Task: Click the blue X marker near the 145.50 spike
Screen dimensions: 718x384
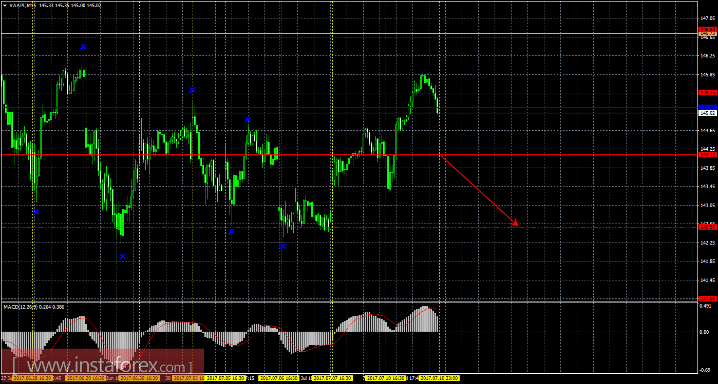Action: (x=192, y=90)
